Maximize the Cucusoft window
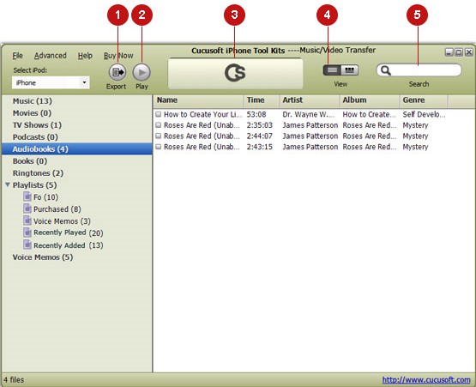The width and height of the screenshot is (476, 387). pyautogui.click(x=459, y=52)
